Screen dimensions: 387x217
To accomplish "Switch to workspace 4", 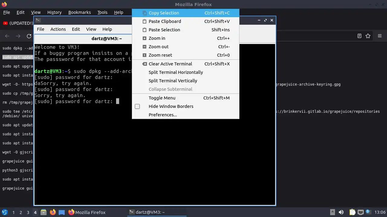I will pos(35,212).
